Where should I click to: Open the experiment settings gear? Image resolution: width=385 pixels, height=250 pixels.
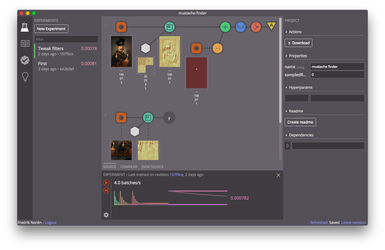click(x=106, y=215)
